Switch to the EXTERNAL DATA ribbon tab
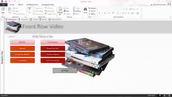 pos(32,5)
